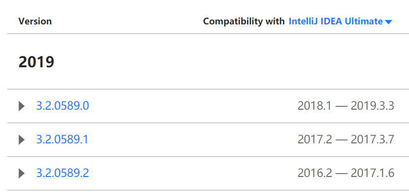Image resolution: width=409 pixels, height=196 pixels.
Task: Expand details for version 3.2.0589.0
Action: pos(21,106)
